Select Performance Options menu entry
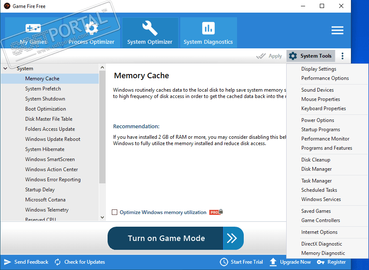The height and width of the screenshot is (270, 369). point(325,78)
